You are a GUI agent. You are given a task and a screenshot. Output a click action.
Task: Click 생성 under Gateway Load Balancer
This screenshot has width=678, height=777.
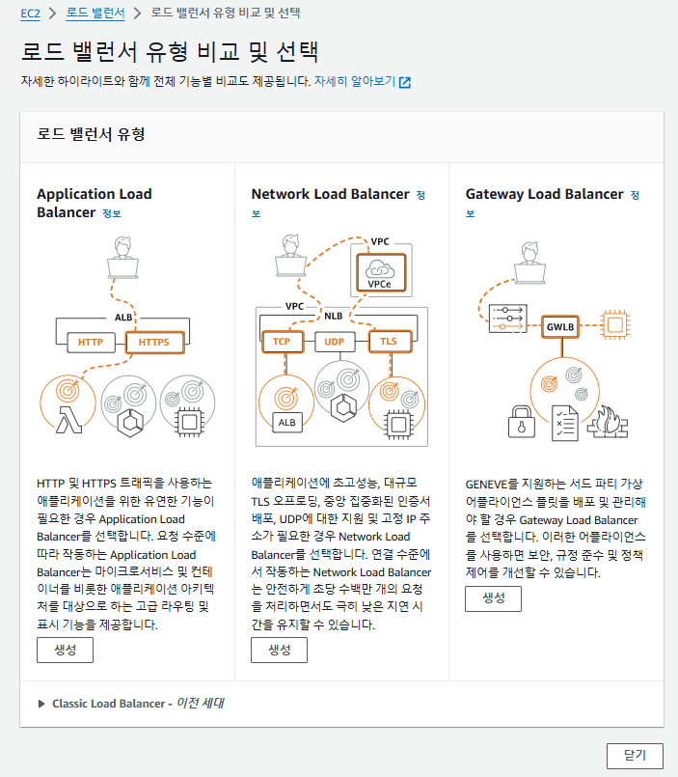coord(493,598)
